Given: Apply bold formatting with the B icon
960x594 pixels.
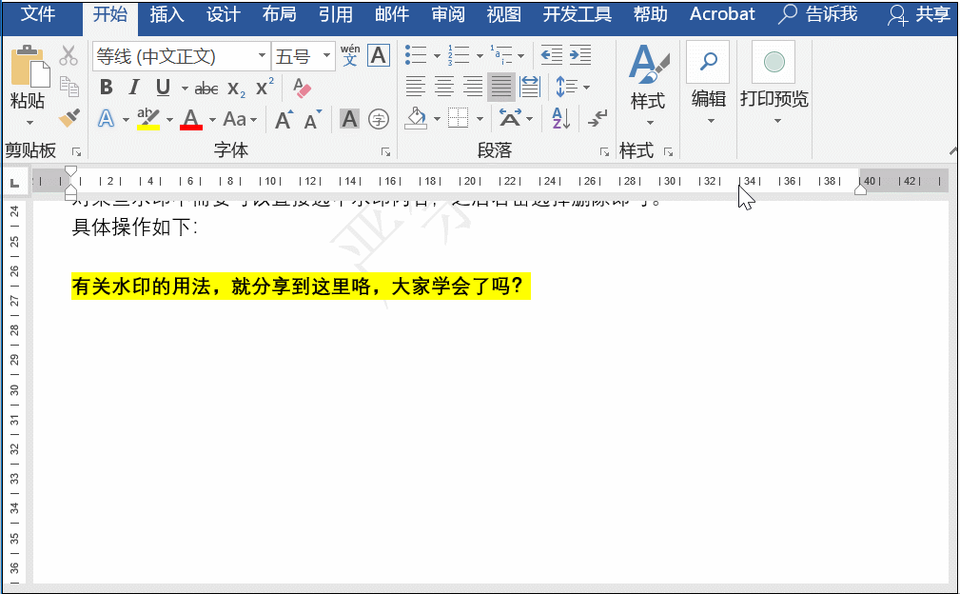Looking at the screenshot, I should (106, 88).
